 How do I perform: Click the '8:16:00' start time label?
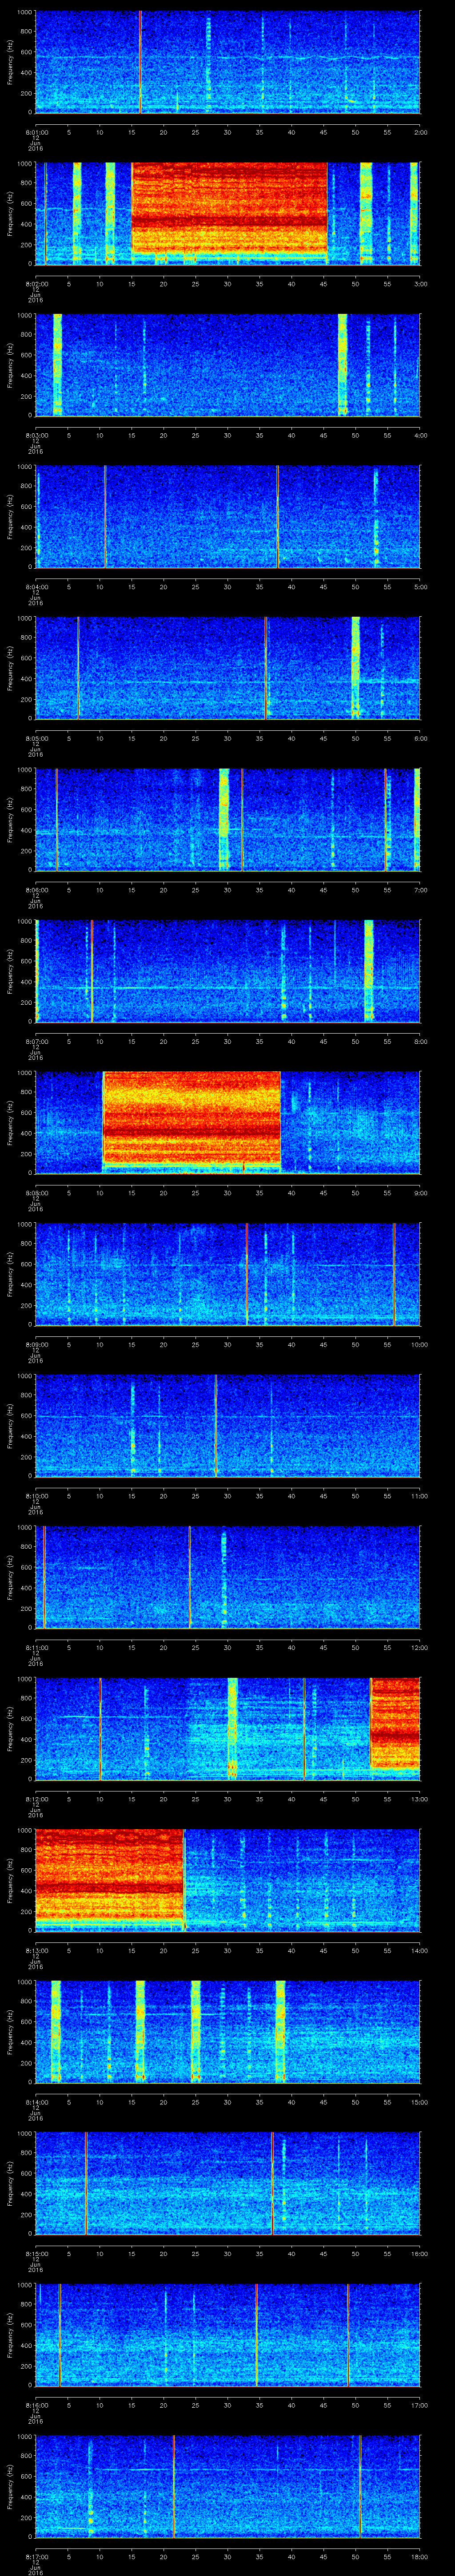[x=36, y=2405]
